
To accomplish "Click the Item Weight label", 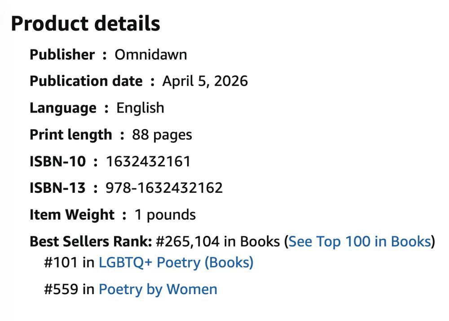I will click(x=72, y=215).
